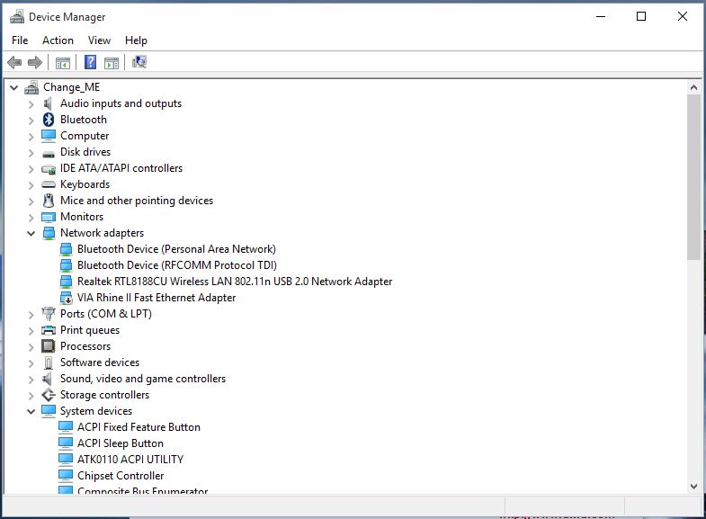The width and height of the screenshot is (706, 519).
Task: Toggle the action pane toolbar icon
Action: 112,63
